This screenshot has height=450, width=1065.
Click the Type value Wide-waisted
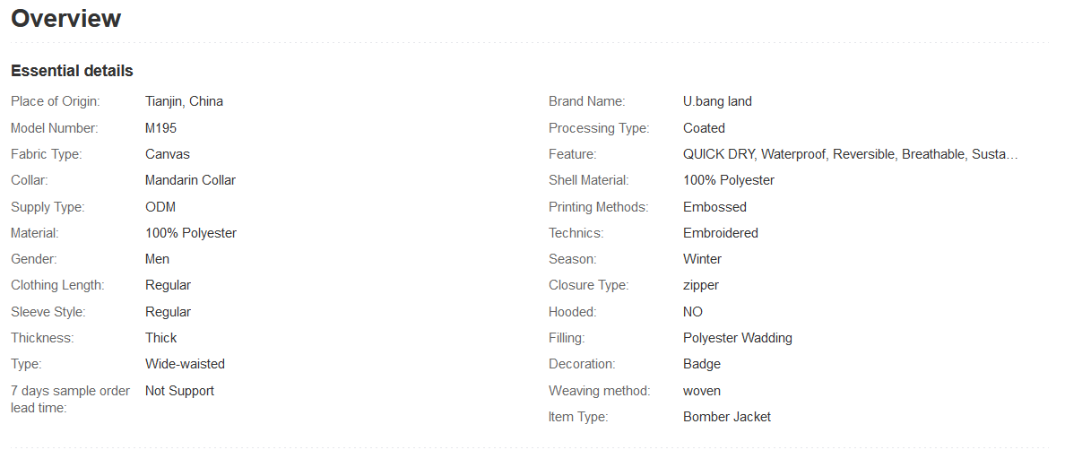[185, 364]
